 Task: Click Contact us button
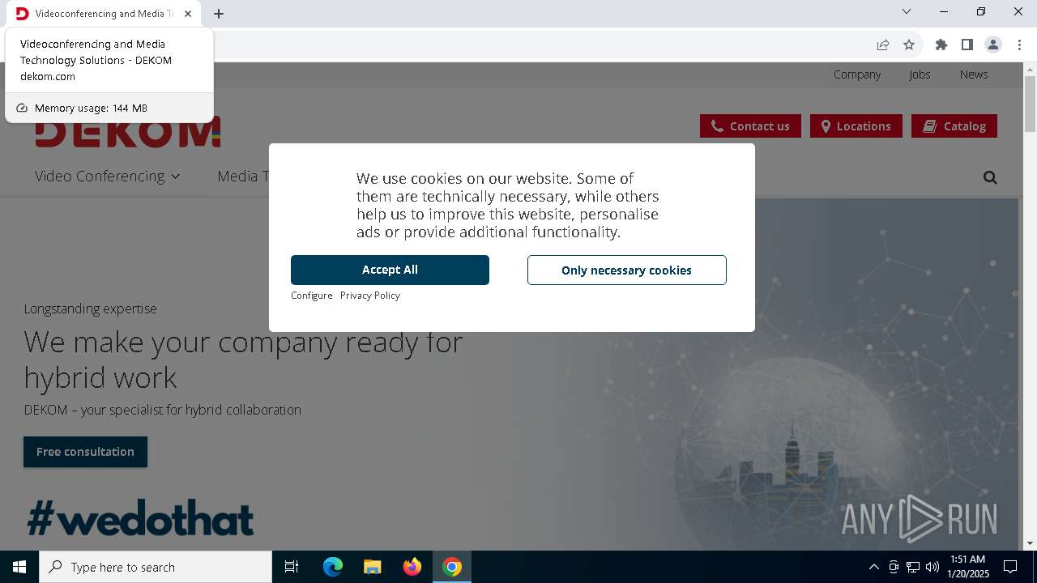tap(750, 126)
